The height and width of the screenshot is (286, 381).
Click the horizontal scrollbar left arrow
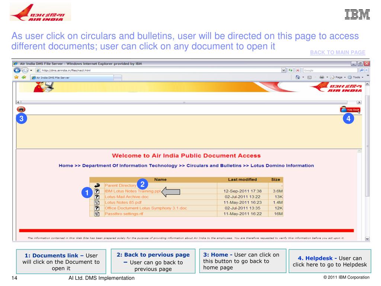(x=19, y=102)
